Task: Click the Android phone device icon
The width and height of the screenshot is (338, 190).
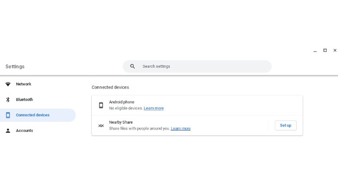Action: [101, 105]
